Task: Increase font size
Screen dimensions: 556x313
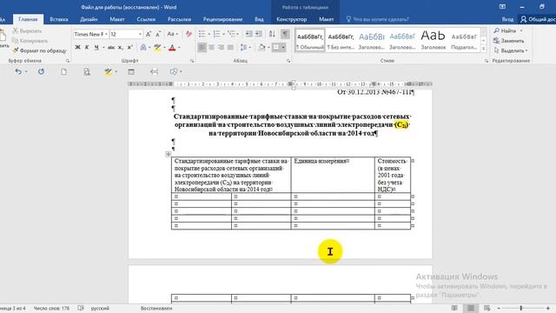Action: click(149, 34)
